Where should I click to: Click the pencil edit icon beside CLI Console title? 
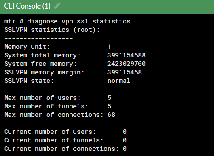pyautogui.click(x=57, y=6)
